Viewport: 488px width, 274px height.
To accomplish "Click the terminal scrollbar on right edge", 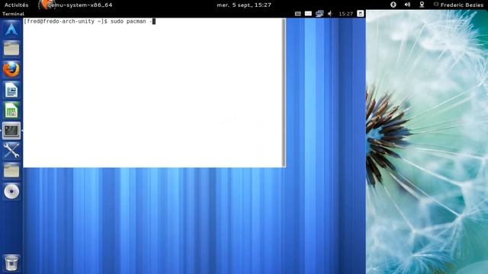I will pos(284,93).
